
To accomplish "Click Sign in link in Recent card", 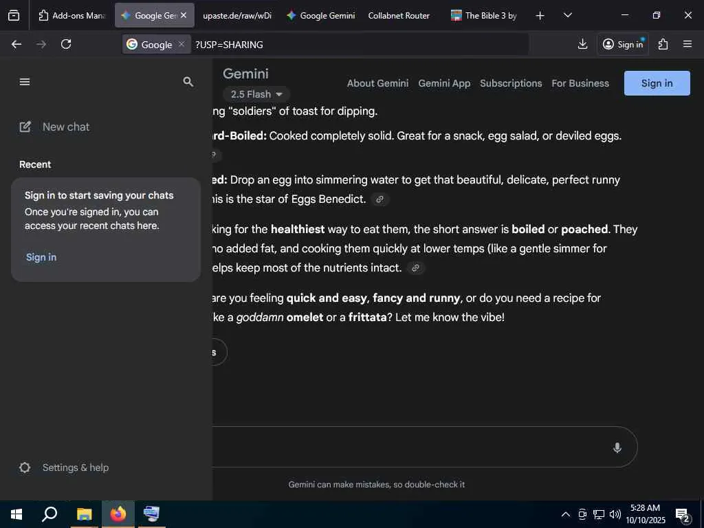I will coord(41,257).
